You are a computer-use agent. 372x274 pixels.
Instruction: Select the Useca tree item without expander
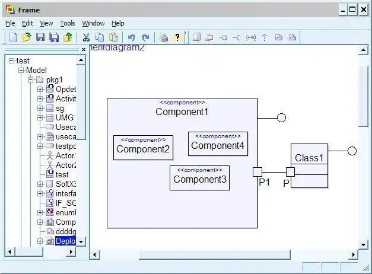[66, 127]
